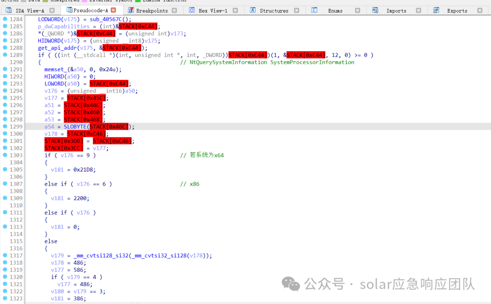The height and width of the screenshot is (304, 491).
Task: Click the a52 variable
Action: [x=49, y=113]
